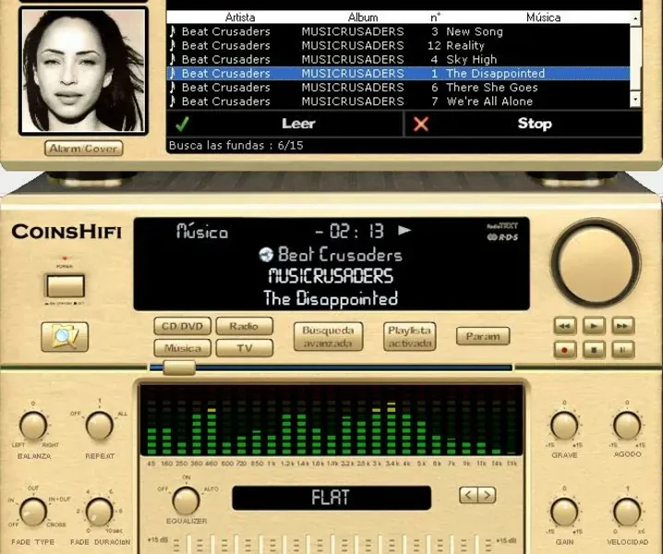663x554 pixels.
Task: Click the music note icon for Reality
Action: [173, 45]
